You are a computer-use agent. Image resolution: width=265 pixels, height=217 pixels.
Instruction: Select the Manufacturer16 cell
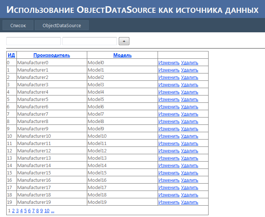click(52, 180)
